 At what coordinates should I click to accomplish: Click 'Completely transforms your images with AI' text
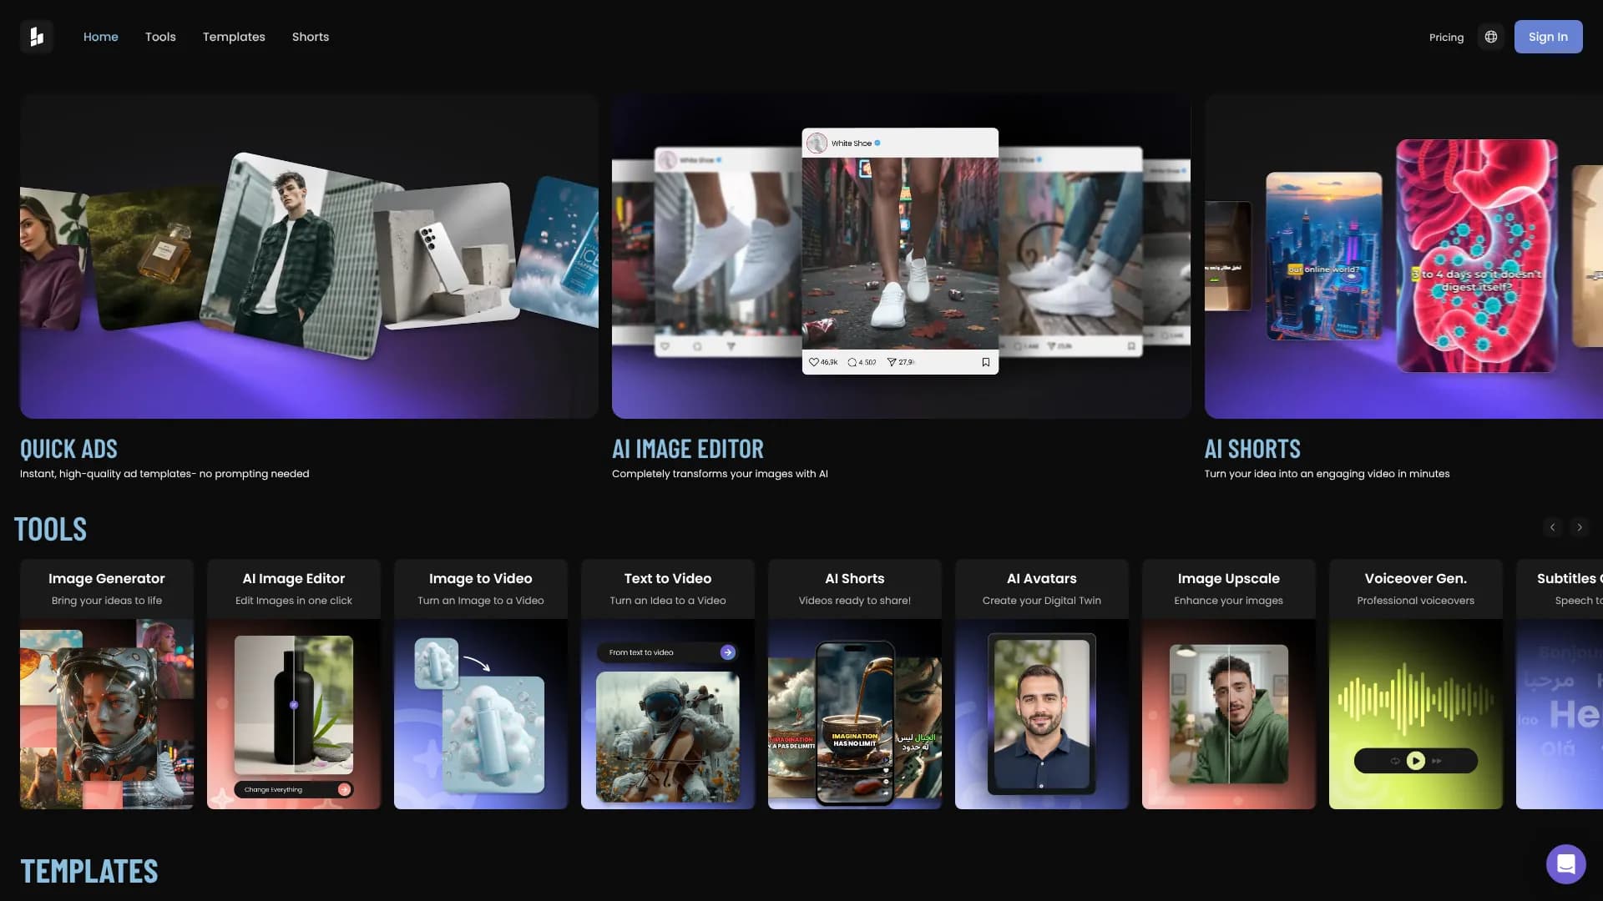pos(720,474)
